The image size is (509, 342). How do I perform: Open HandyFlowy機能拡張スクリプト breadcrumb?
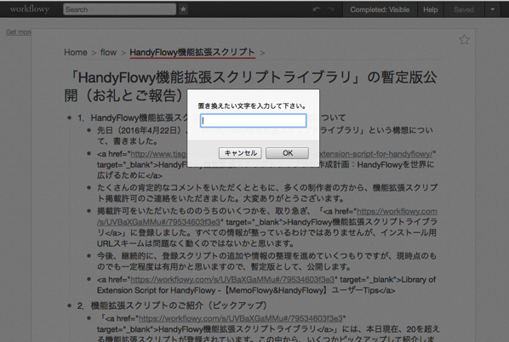tap(192, 52)
